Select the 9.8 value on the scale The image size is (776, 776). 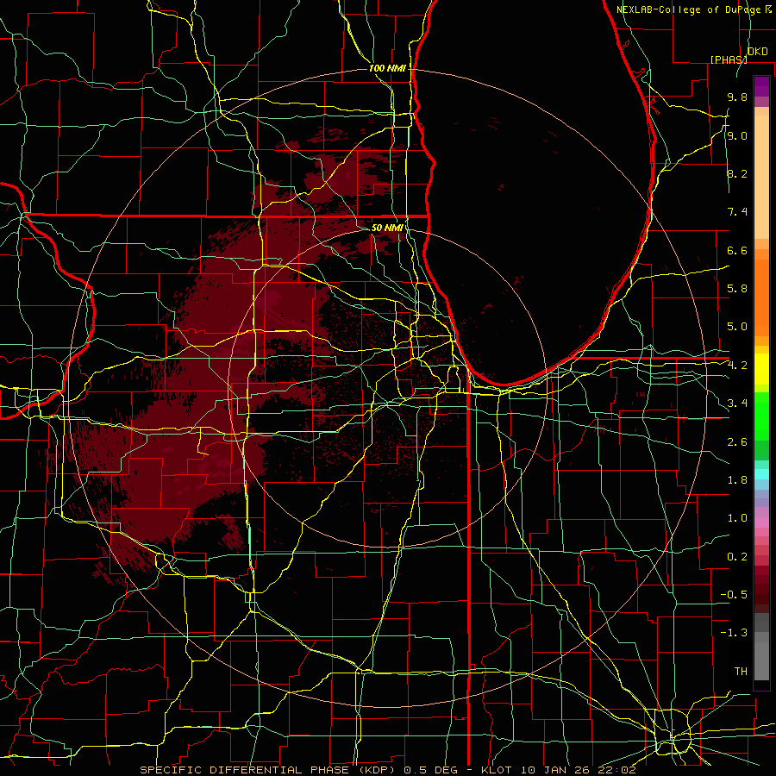[x=737, y=97]
